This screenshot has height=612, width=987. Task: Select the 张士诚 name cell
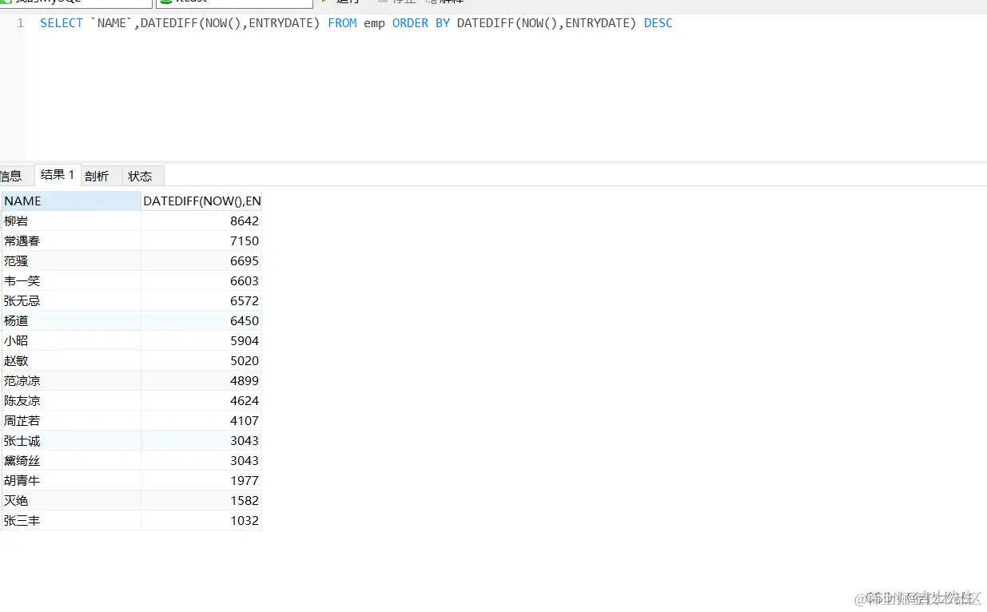71,441
